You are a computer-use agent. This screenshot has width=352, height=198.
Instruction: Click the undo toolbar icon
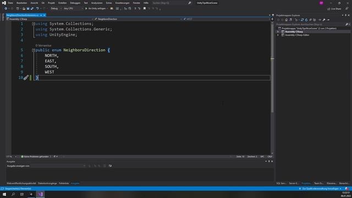(37, 9)
